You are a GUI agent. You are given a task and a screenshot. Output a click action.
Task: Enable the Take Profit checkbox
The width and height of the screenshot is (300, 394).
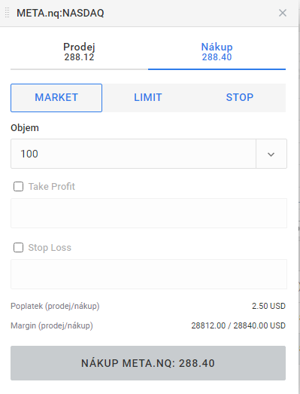click(x=18, y=187)
